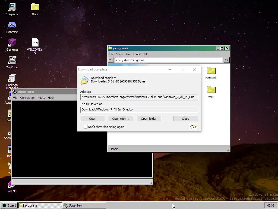The width and height of the screenshot is (278, 209).
Task: Open the Tools menu in programs window
Action: [x=136, y=54]
